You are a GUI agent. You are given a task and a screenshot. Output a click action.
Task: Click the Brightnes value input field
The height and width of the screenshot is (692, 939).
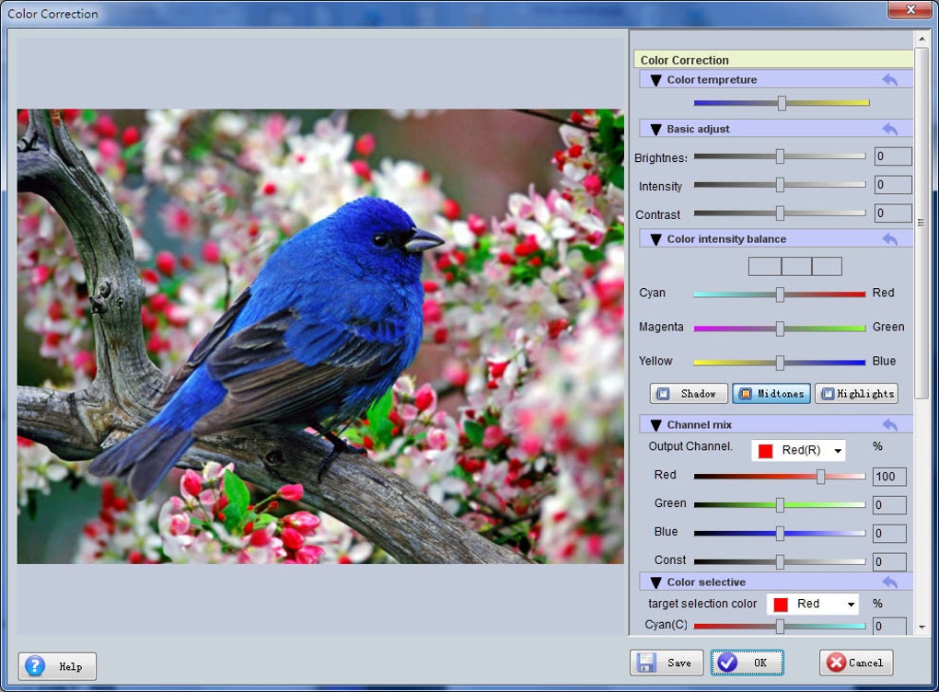pos(893,156)
